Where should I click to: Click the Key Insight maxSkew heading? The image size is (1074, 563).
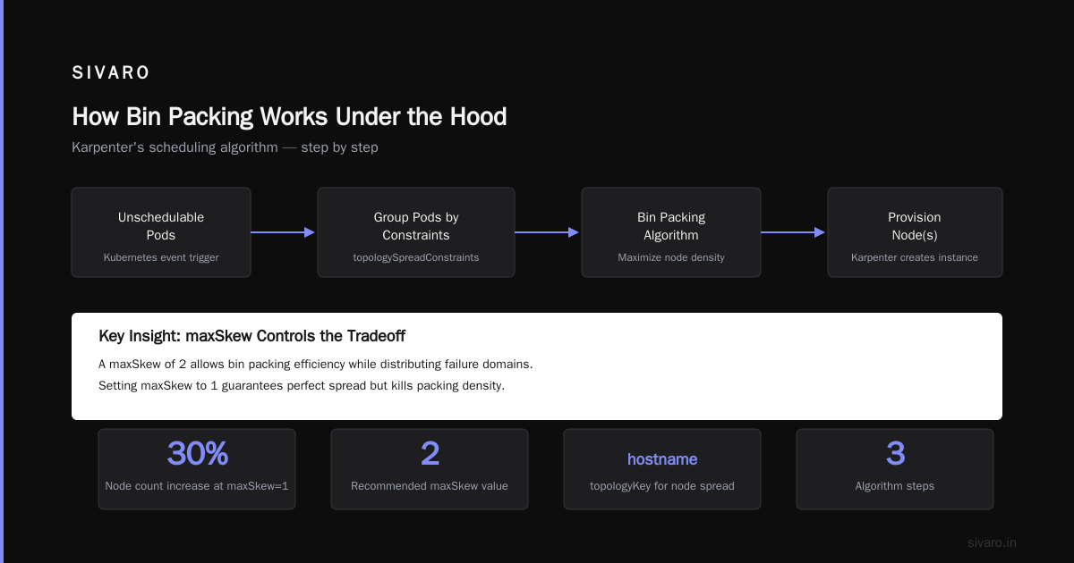pos(252,336)
